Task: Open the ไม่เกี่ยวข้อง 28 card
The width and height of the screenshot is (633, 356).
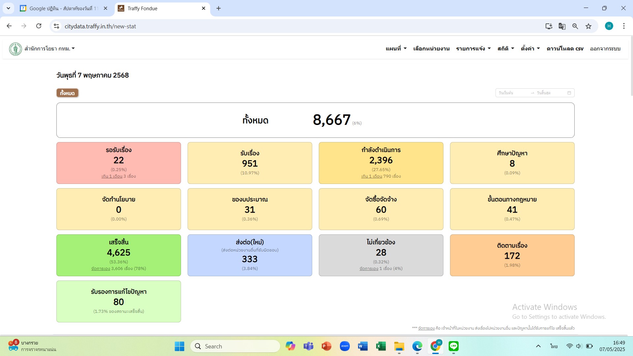Action: coord(381,255)
